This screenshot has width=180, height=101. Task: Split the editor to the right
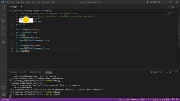[173, 7]
